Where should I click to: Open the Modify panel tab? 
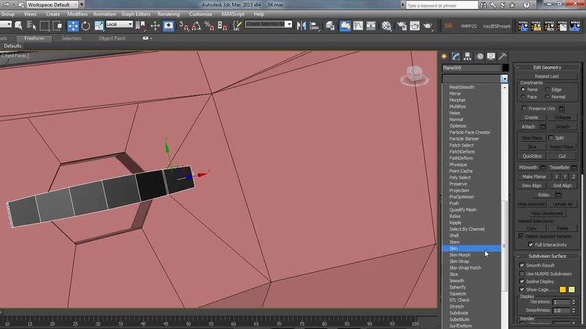click(x=455, y=56)
